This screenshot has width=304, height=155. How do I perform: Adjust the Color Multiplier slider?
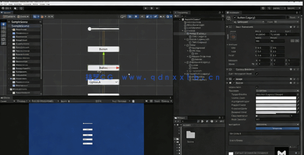(273, 116)
